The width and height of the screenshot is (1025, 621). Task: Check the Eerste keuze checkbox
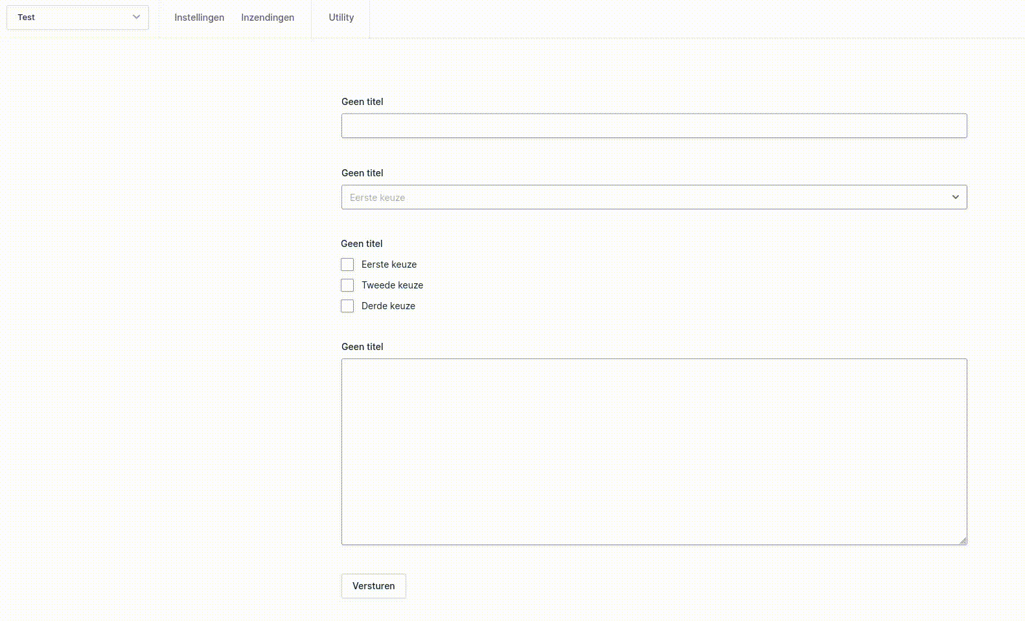click(x=347, y=264)
